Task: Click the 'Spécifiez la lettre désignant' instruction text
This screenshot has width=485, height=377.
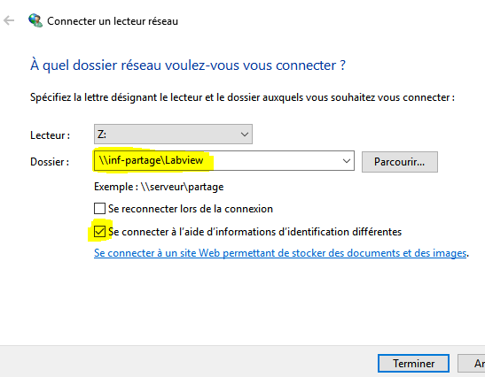Action: pos(243,97)
